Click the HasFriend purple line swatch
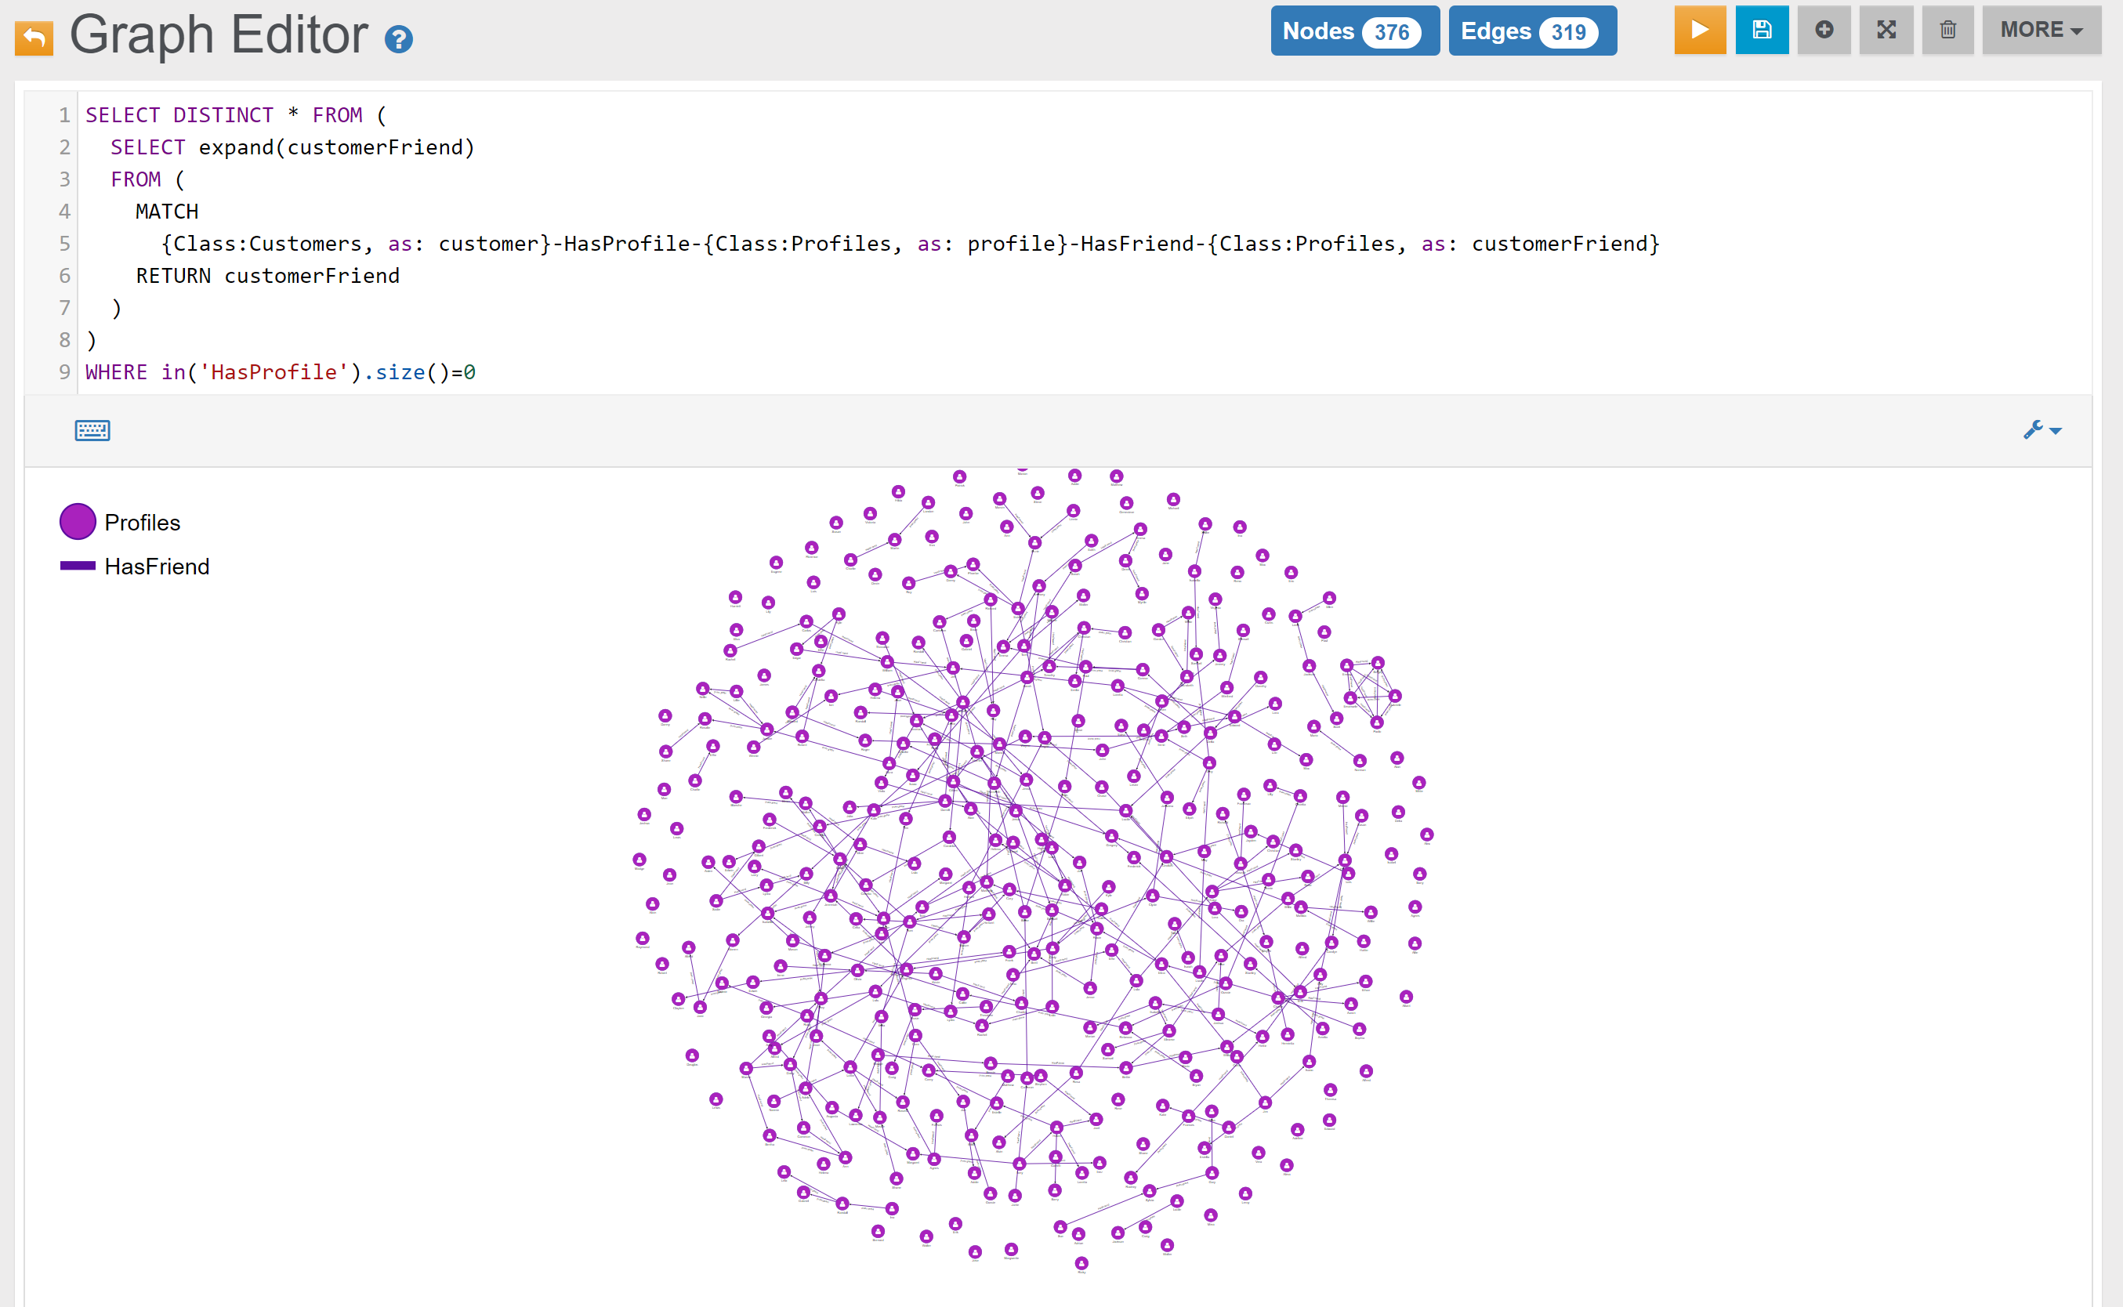 click(x=77, y=567)
